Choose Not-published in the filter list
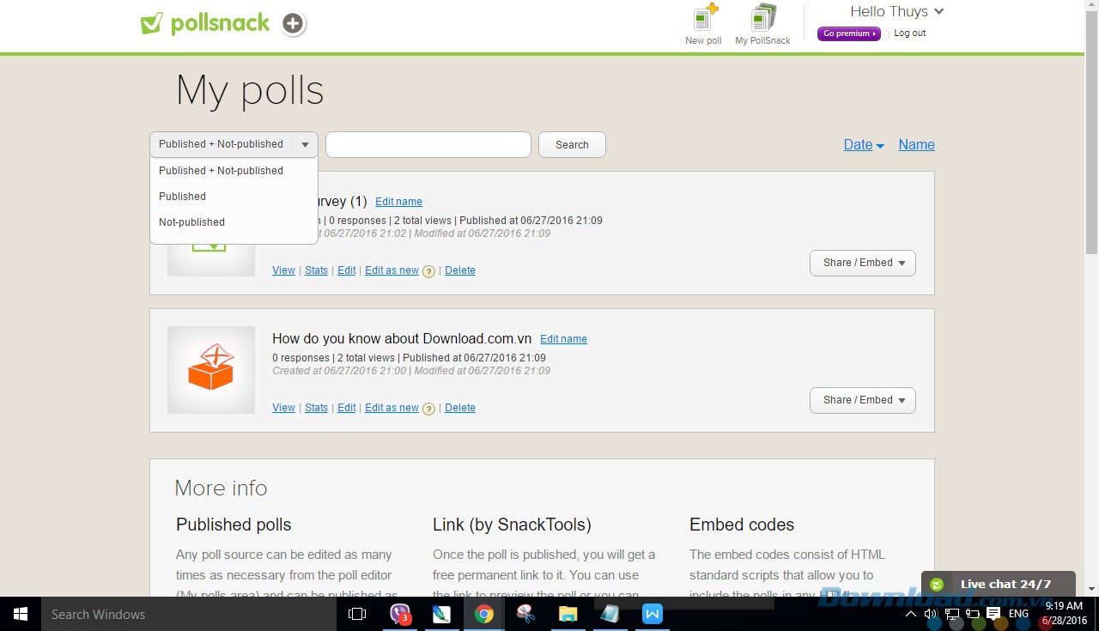The height and width of the screenshot is (631, 1099). pyautogui.click(x=192, y=222)
